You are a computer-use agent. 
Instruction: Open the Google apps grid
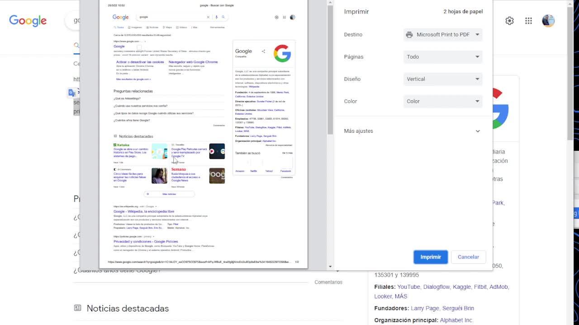(x=528, y=21)
